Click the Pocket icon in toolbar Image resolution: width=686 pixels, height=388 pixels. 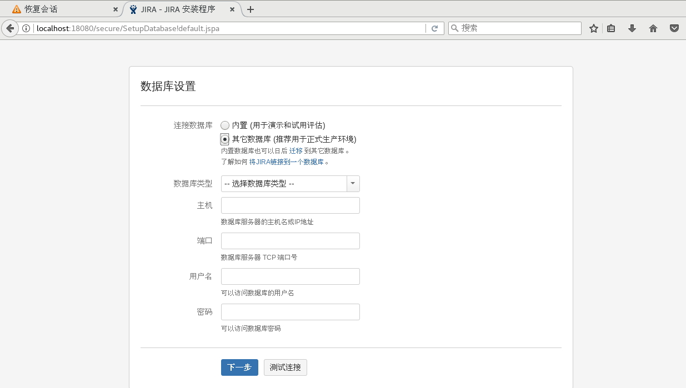pyautogui.click(x=674, y=28)
